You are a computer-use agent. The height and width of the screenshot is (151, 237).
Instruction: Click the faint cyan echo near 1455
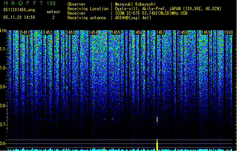(x=112, y=119)
